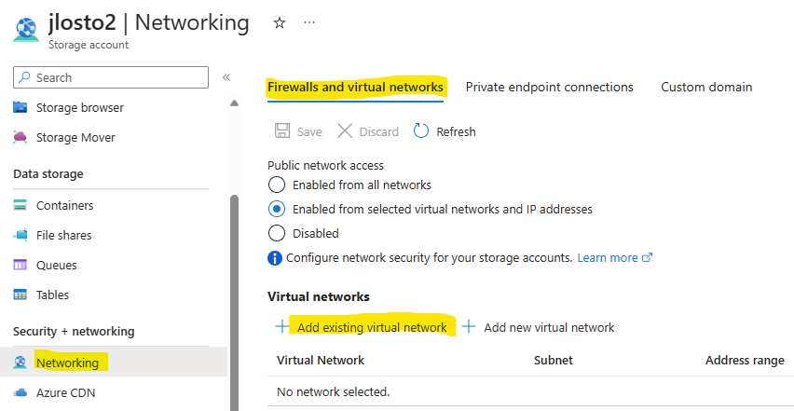The height and width of the screenshot is (411, 794).
Task: Click the 'Public network access' label
Action: [x=325, y=166]
